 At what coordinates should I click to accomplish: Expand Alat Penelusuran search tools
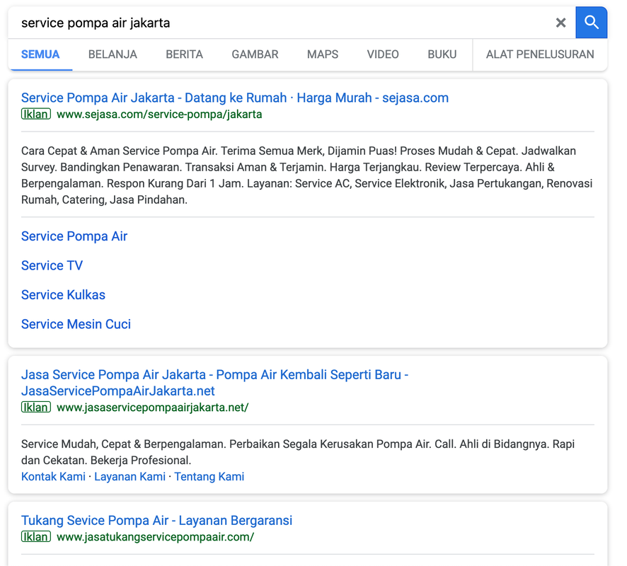coord(540,54)
